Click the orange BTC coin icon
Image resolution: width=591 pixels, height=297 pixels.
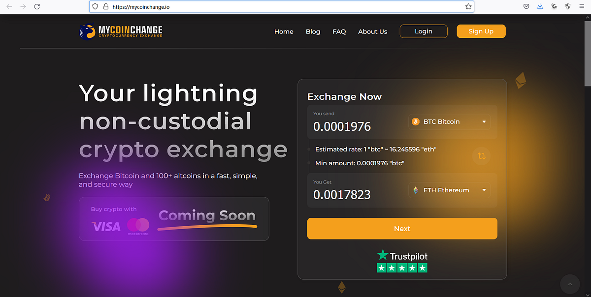(x=416, y=121)
